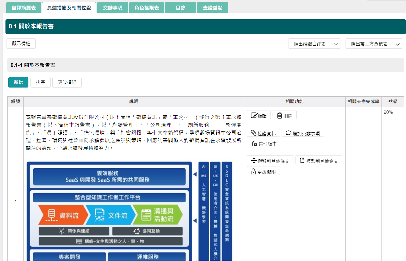Expand the 匯出第三方查核表 dropdown arrow

[398, 44]
